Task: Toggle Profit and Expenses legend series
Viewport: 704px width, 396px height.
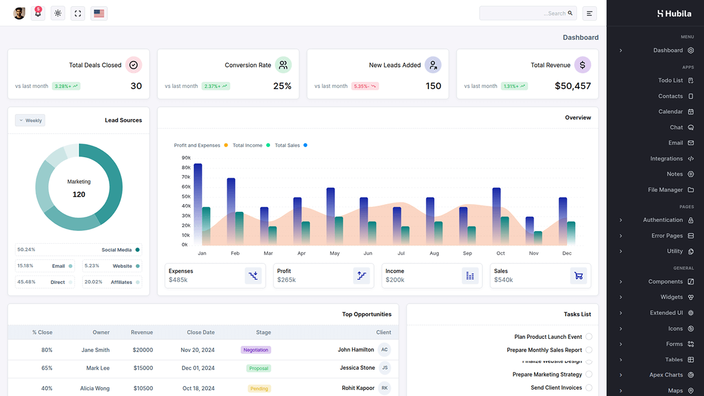Action: click(201, 145)
